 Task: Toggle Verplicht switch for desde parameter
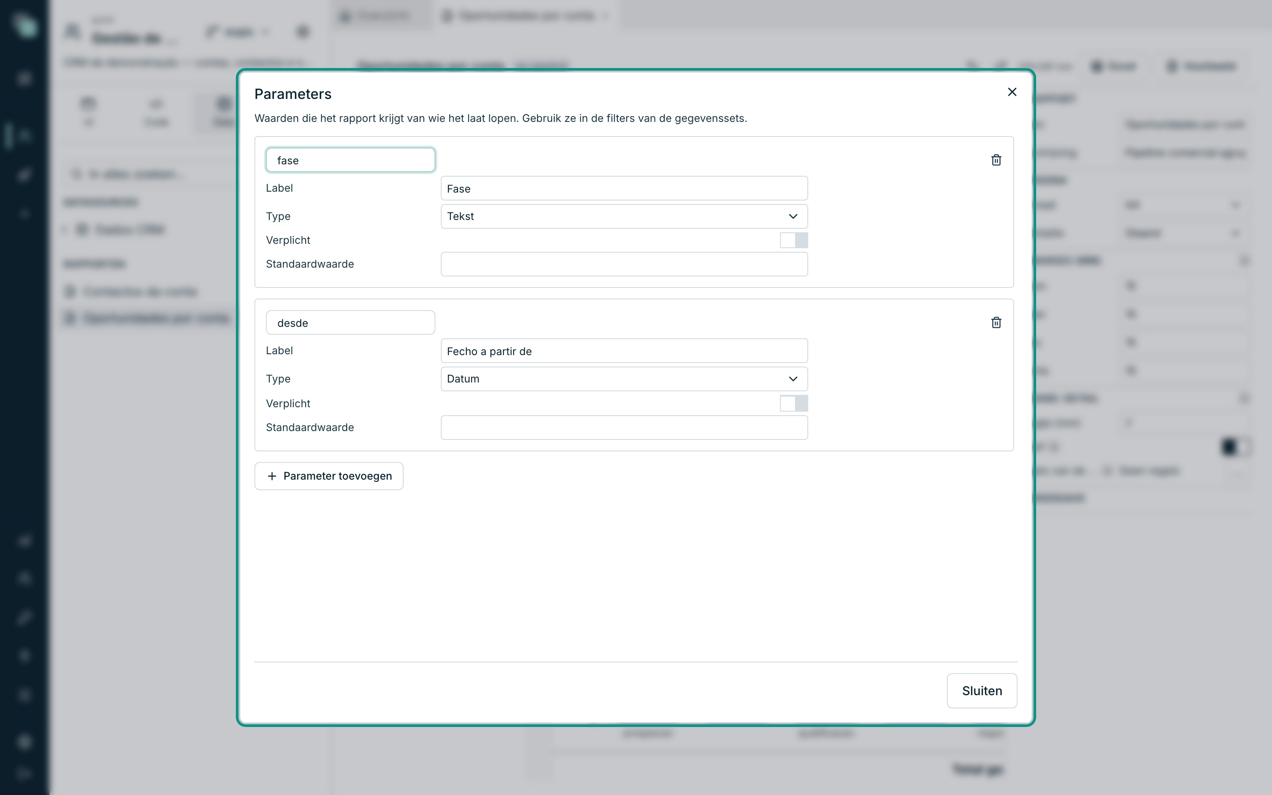[794, 403]
